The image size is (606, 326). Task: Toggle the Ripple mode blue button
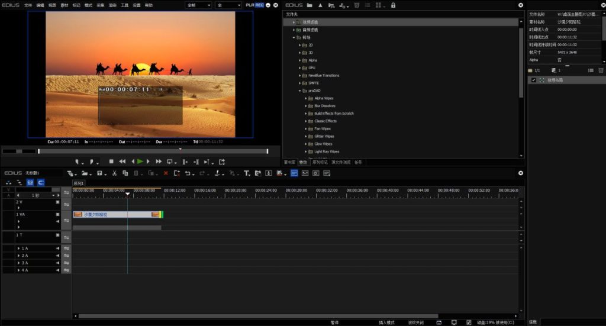30,182
